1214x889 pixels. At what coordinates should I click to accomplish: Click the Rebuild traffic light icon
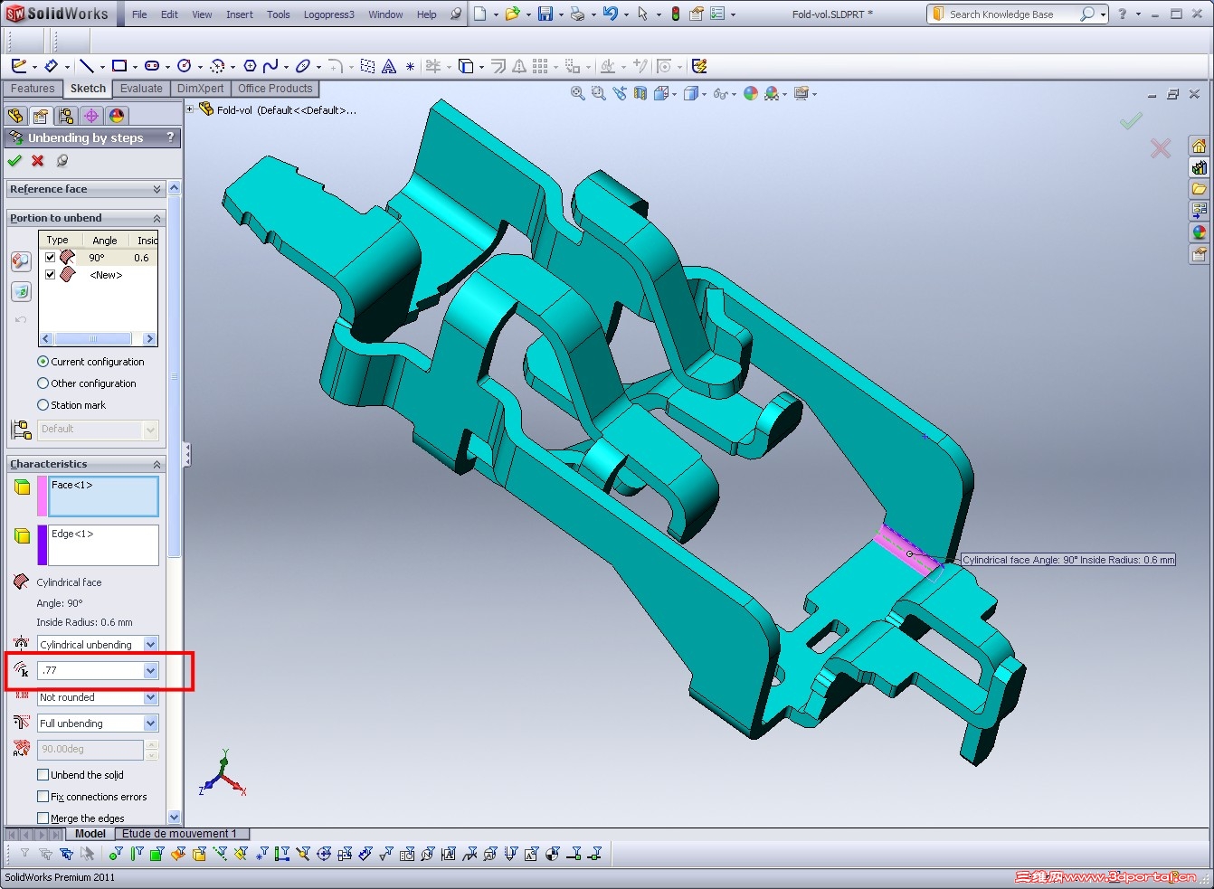[x=675, y=14]
